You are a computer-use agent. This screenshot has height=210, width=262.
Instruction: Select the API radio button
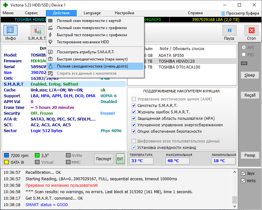(244, 47)
